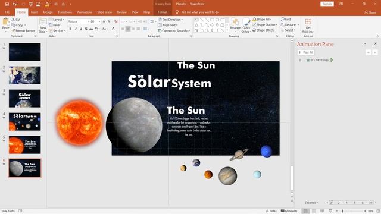Open the font size dropdown
Image resolution: width=381 pixels, height=214 pixels.
(99, 21)
